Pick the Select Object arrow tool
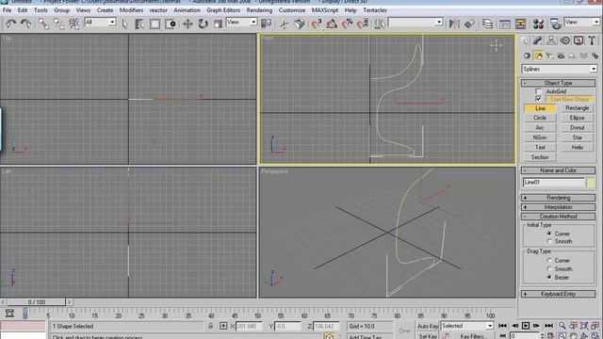The image size is (603, 339). pyautogui.click(x=124, y=24)
